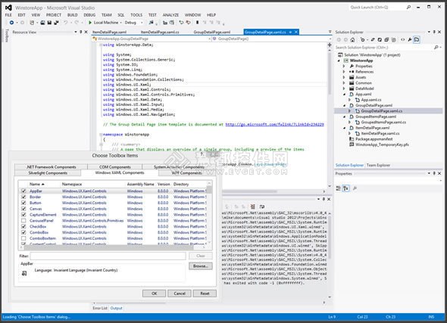This screenshot has width=447, height=323.
Task: Click the Toggle Word Wrap icon in Output pane
Action: point(262,207)
